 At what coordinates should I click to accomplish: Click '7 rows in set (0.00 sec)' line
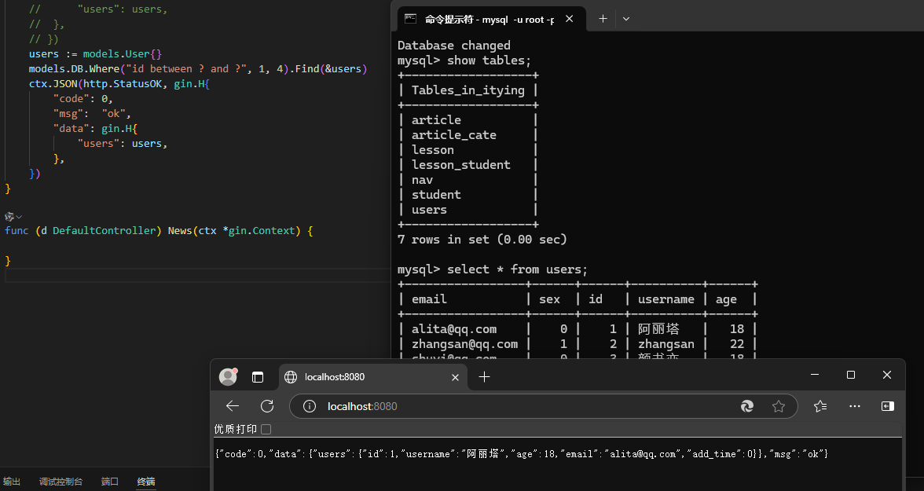pyautogui.click(x=482, y=240)
